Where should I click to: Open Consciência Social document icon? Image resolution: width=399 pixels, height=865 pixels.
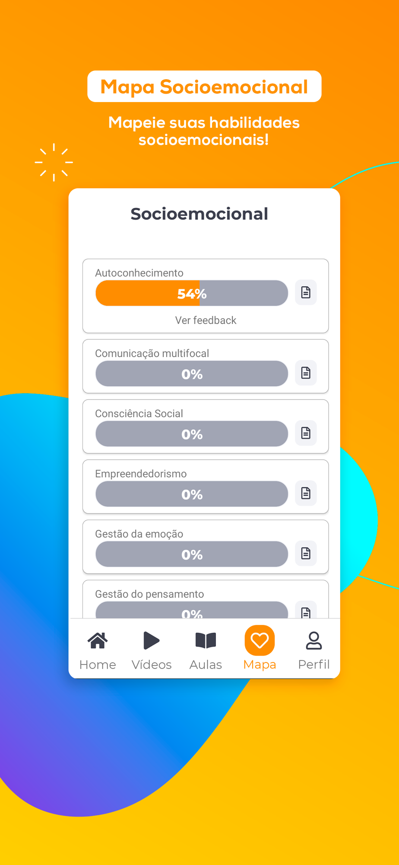click(x=306, y=433)
